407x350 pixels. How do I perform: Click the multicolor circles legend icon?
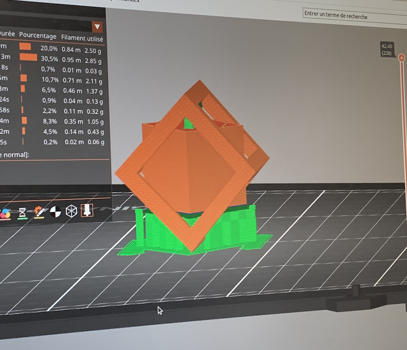(x=5, y=213)
